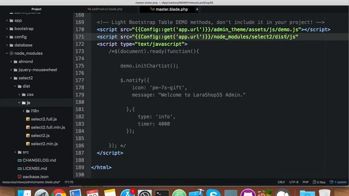Screen dimensions: 349x196
Task: Click the master.blade.php path in status bar
Action: (x=31, y=182)
